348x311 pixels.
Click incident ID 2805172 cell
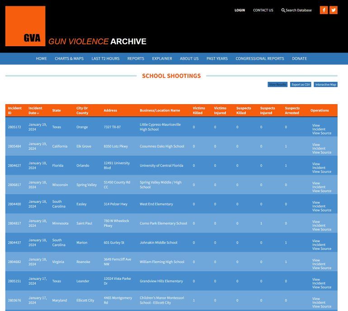coord(14,127)
